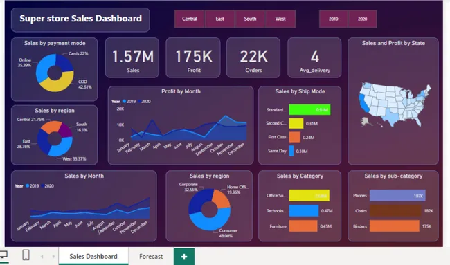Click the 'Online 35.39%' label
Screen dimensions: 450x265
click(25, 62)
